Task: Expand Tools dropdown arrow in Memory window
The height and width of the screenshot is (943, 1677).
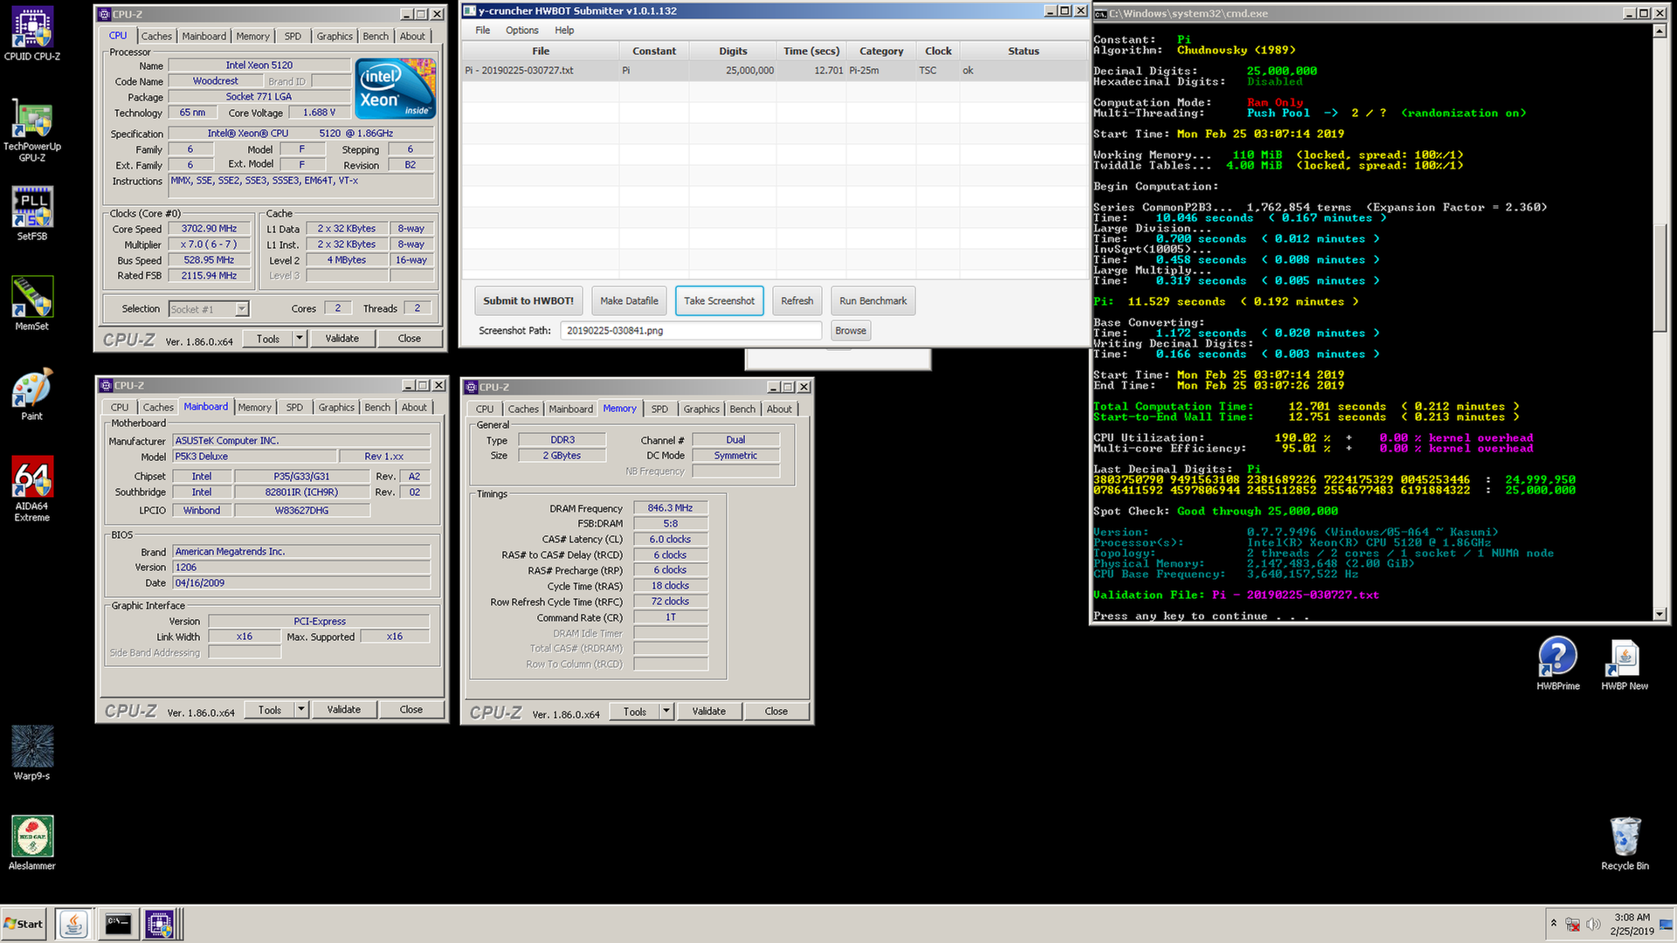Action: 666,711
